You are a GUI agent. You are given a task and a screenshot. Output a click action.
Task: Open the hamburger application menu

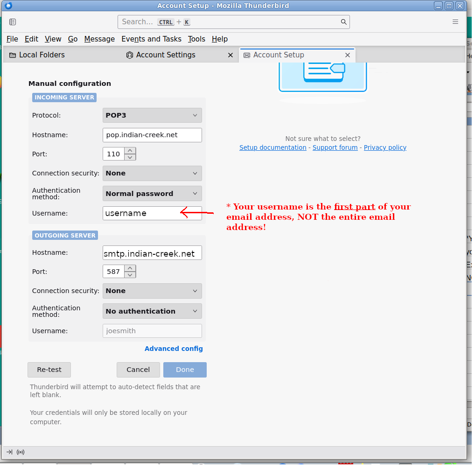[455, 22]
